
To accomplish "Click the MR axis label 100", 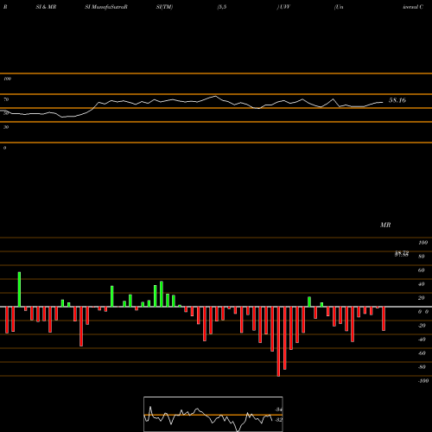I will (422, 243).
